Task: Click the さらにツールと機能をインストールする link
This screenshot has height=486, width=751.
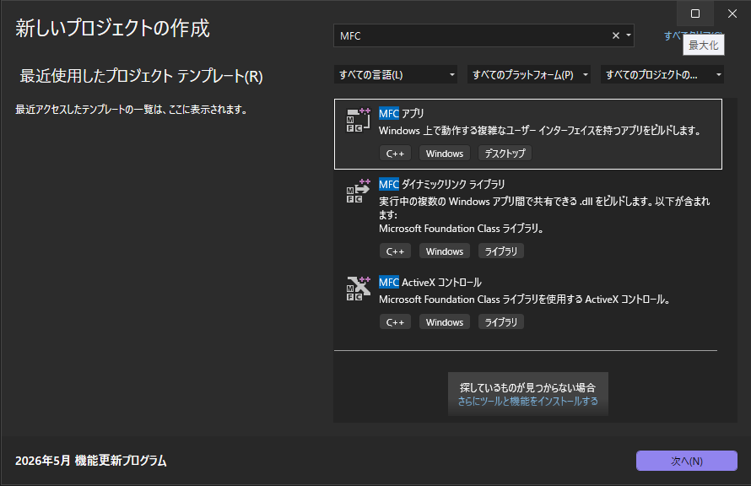Action: [x=527, y=402]
